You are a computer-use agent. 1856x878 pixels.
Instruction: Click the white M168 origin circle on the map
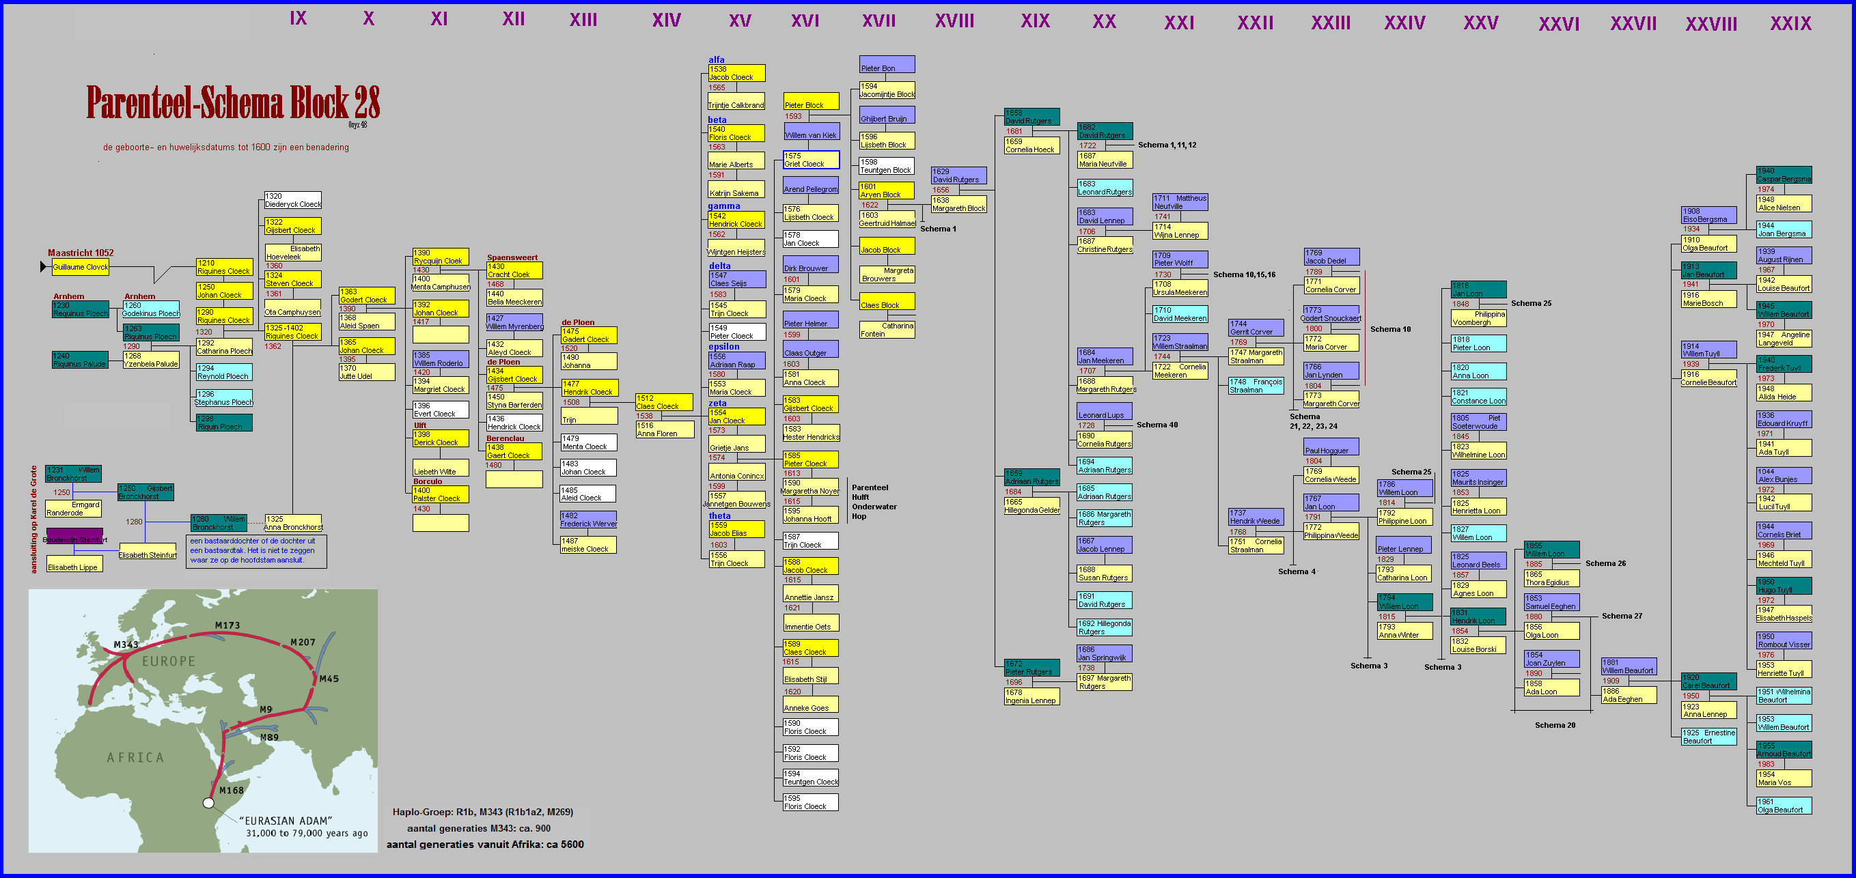click(209, 802)
